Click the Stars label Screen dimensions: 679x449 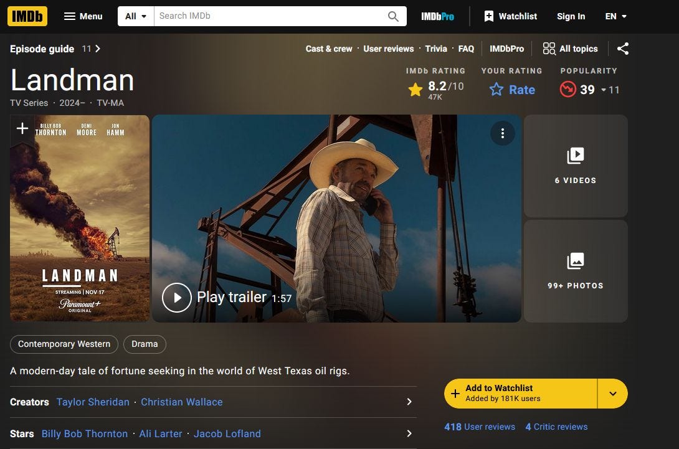[x=22, y=434]
